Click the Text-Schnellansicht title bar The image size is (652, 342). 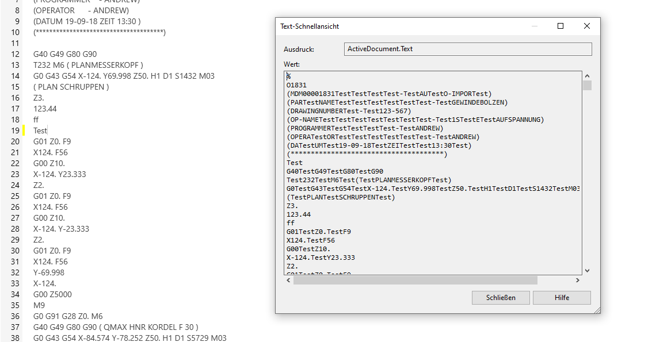pyautogui.click(x=403, y=26)
